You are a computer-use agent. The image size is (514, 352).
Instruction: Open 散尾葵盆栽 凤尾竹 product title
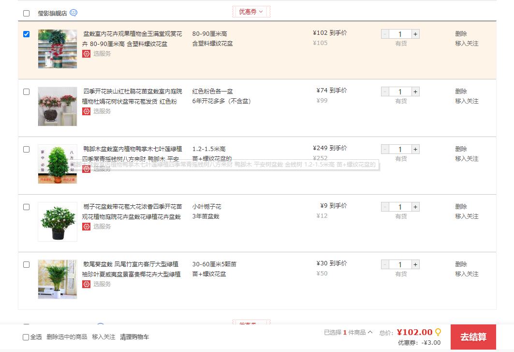coord(132,269)
